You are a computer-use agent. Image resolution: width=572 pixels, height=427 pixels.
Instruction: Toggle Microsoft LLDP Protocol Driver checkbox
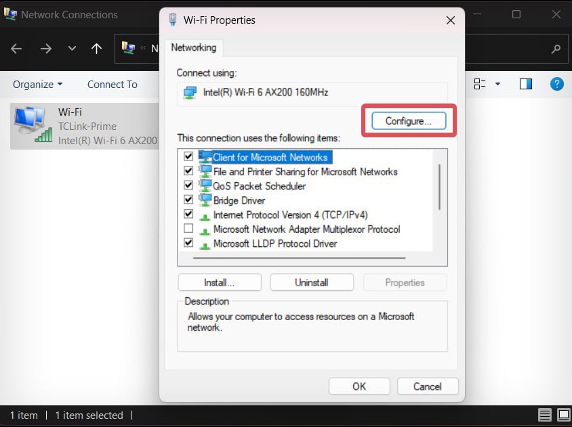tap(188, 243)
